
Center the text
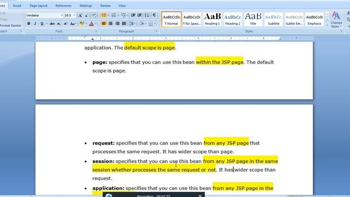click(110, 24)
